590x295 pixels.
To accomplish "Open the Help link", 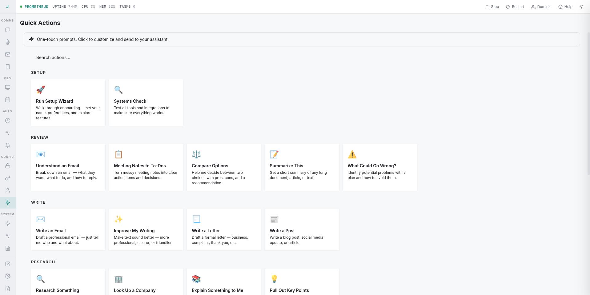I will [565, 7].
